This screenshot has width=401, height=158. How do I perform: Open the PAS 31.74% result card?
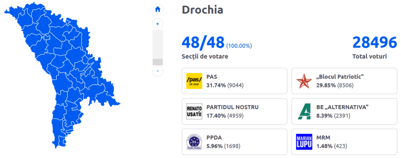(234, 81)
